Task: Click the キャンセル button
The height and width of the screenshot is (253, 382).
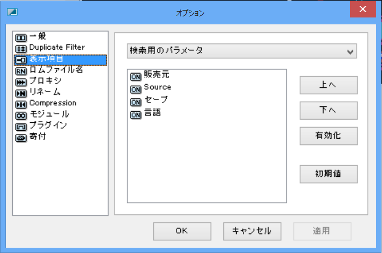Action: coord(252,231)
